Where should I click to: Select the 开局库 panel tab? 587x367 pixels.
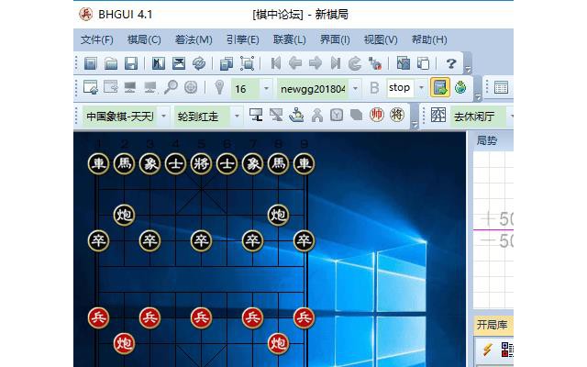click(492, 324)
